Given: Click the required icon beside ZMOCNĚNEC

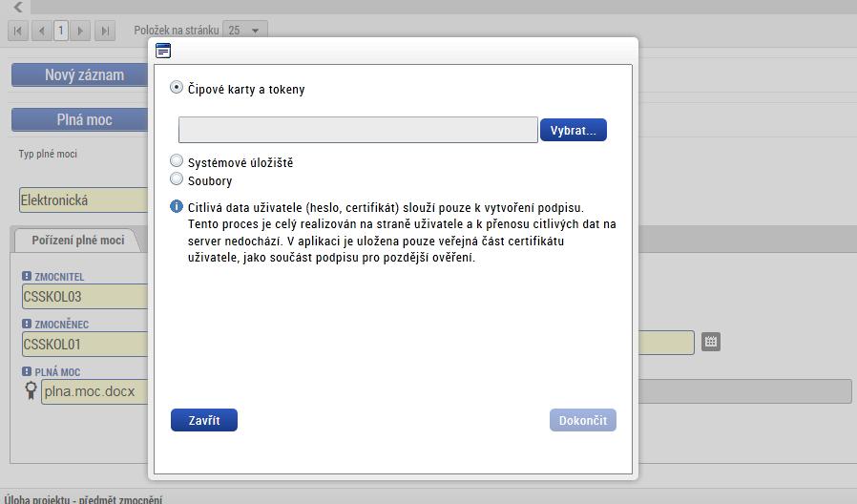Looking at the screenshot, I should (26, 324).
